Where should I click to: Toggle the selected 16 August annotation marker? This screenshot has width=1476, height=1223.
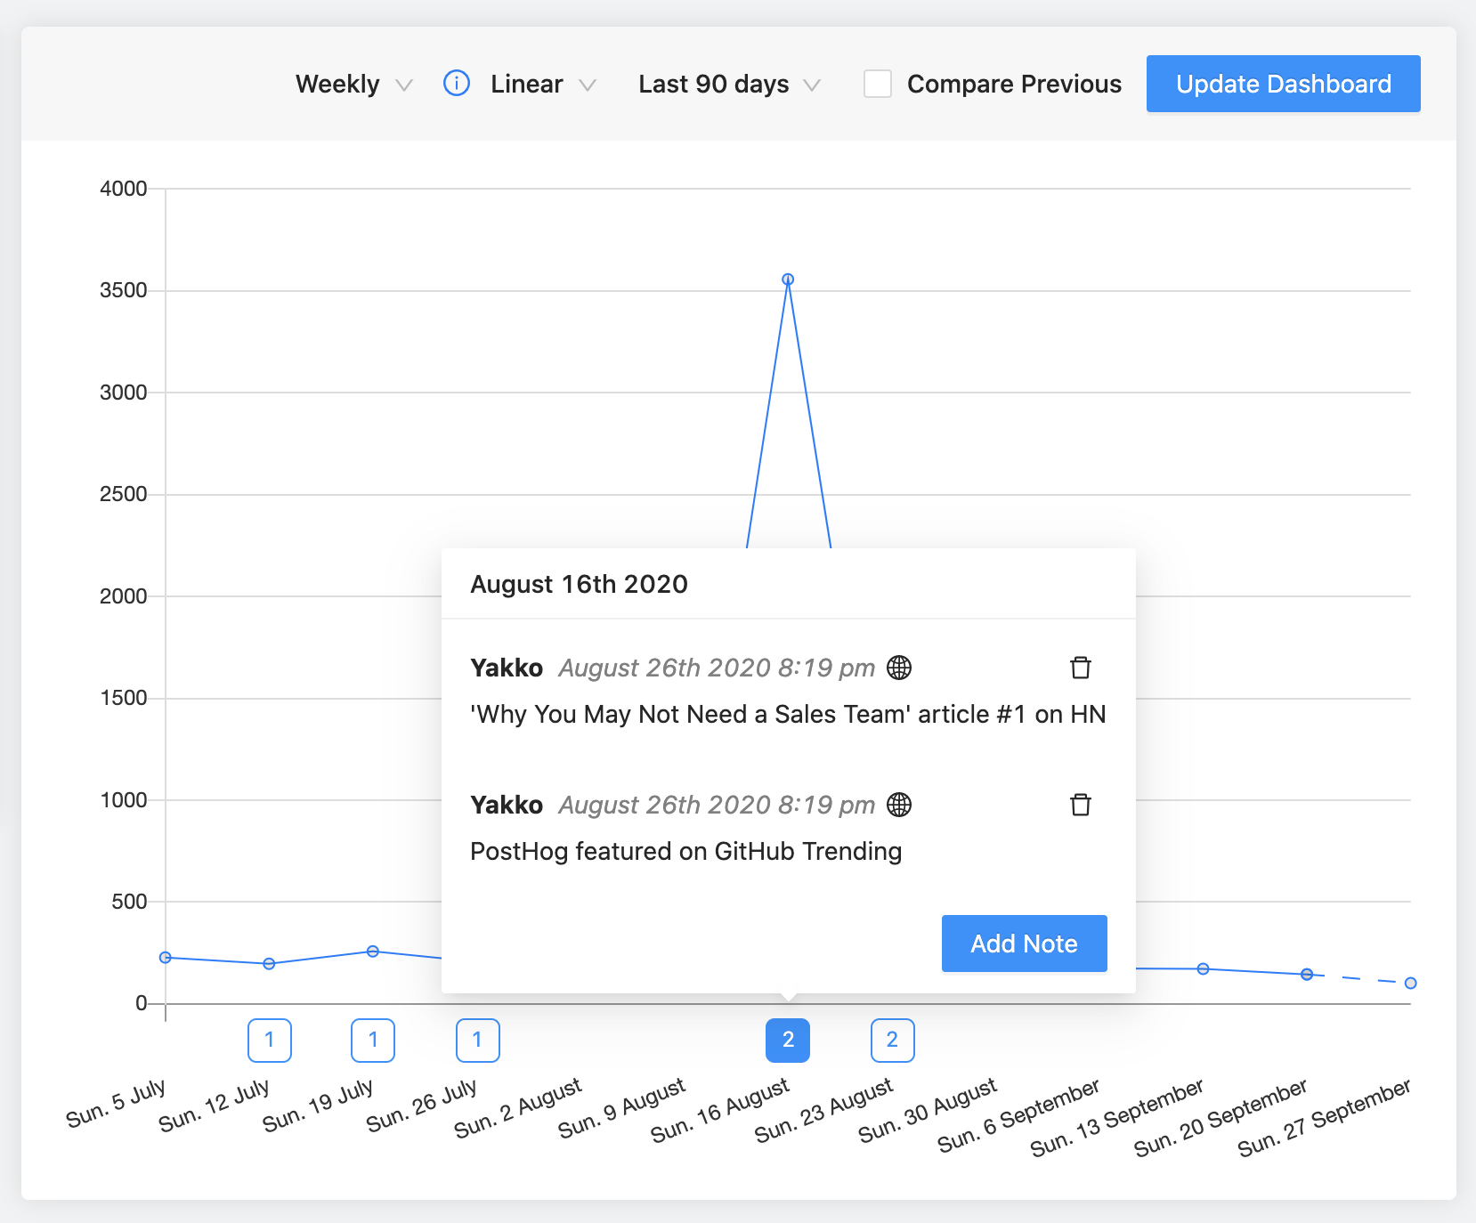click(x=788, y=1040)
